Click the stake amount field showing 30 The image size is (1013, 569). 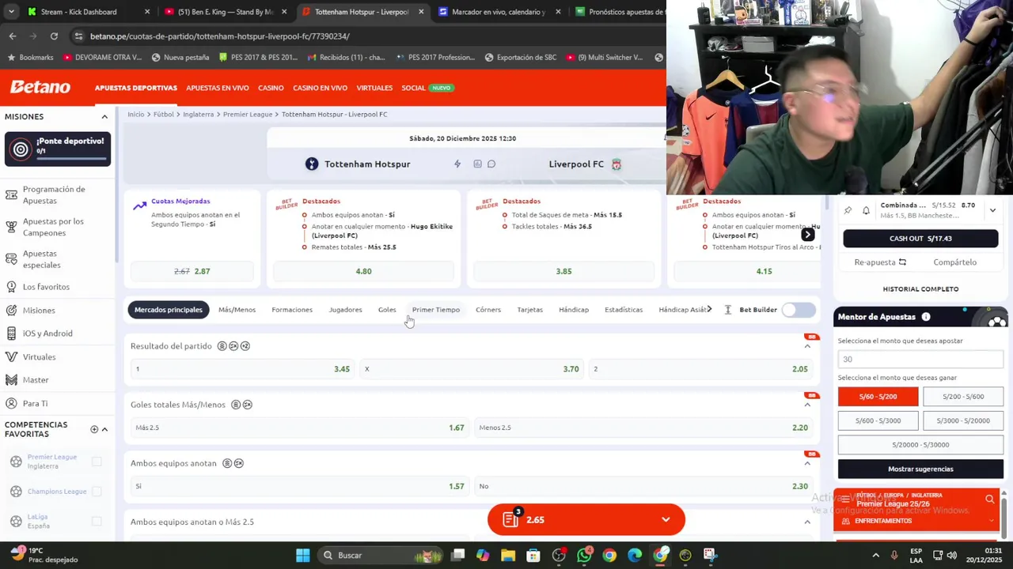920,359
